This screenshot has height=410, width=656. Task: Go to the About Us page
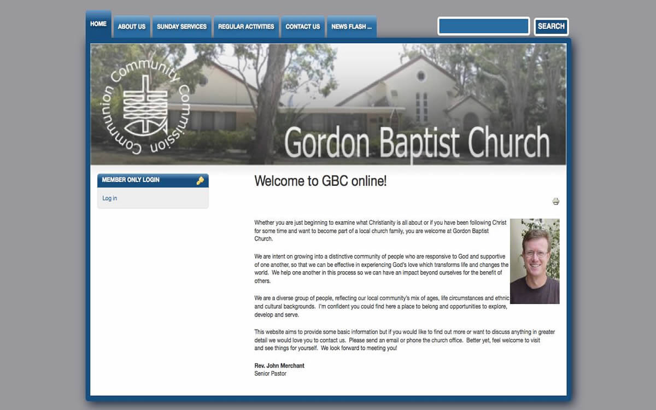click(x=132, y=27)
